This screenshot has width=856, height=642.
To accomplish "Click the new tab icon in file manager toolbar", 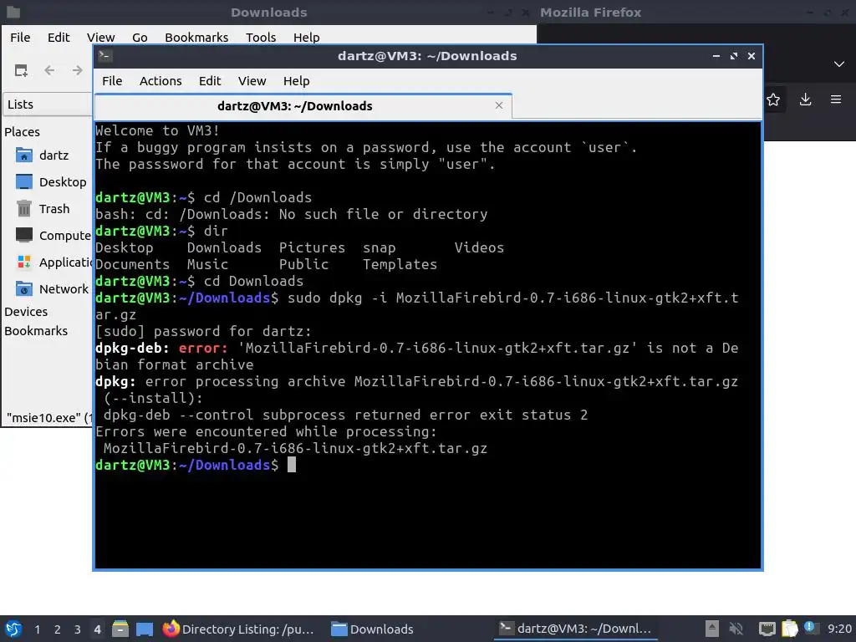I will coord(21,70).
